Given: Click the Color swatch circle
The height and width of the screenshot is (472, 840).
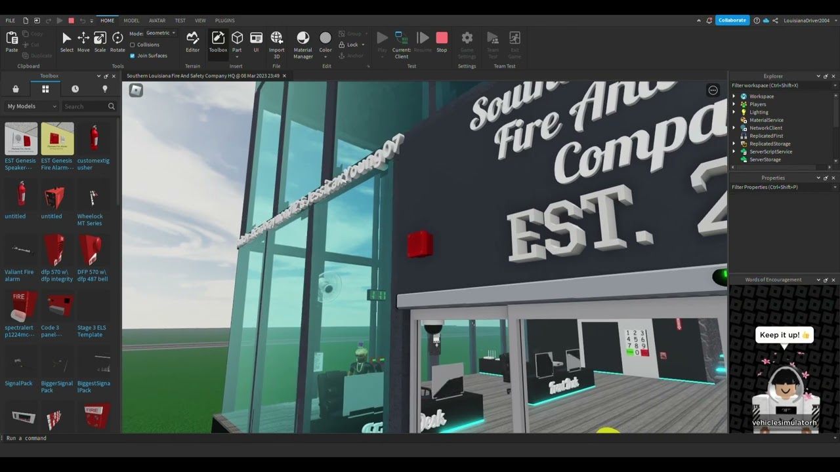Looking at the screenshot, I should (325, 38).
